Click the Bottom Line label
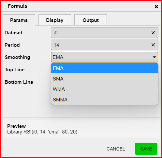 coord(19,82)
